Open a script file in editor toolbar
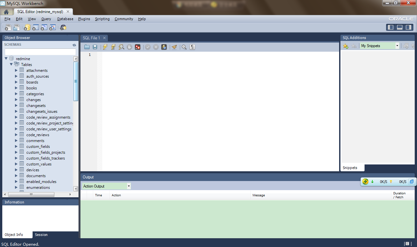 (x=87, y=47)
